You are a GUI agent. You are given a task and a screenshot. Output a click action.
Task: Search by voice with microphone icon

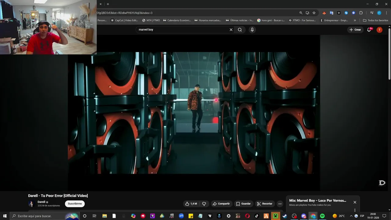[x=252, y=30]
